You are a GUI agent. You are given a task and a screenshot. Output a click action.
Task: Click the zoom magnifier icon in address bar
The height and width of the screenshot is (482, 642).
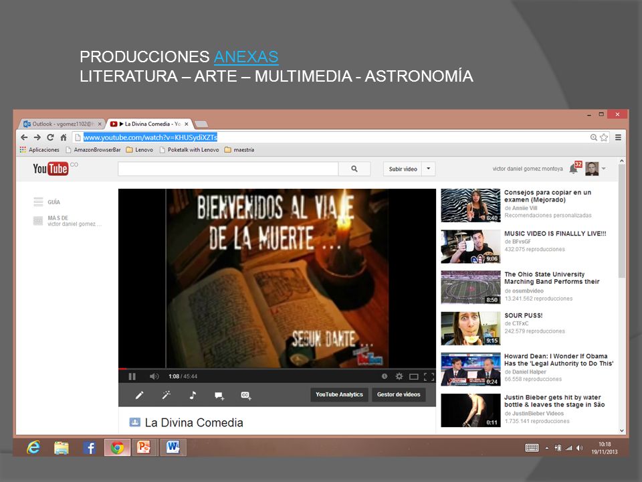(594, 137)
